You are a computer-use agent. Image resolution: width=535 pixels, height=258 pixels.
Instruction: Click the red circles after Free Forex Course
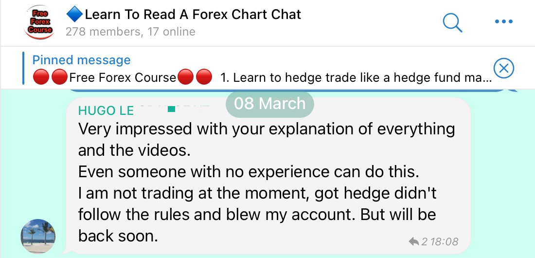tap(195, 77)
